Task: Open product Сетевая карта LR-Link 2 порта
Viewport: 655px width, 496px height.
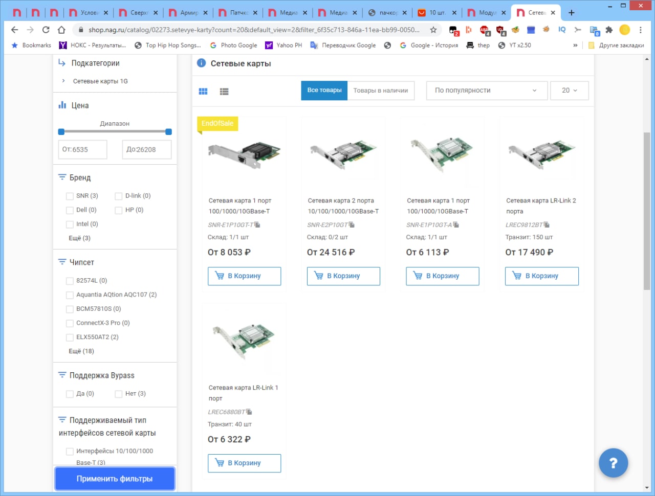Action: click(x=541, y=206)
